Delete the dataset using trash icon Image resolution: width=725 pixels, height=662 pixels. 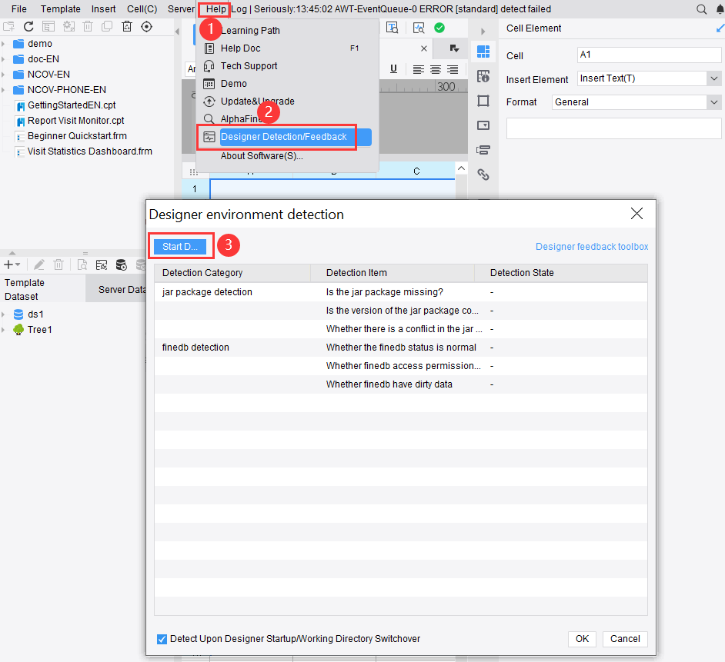pos(58,264)
